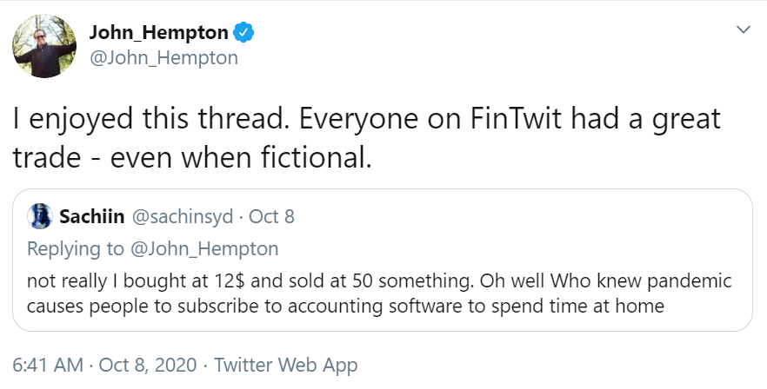Screen dimensions: 767x389
Task: Open the Twitter Web App source link
Action: pos(285,366)
